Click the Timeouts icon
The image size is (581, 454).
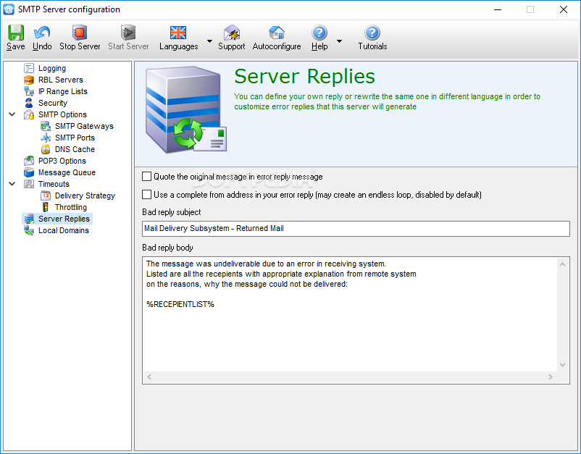point(29,184)
